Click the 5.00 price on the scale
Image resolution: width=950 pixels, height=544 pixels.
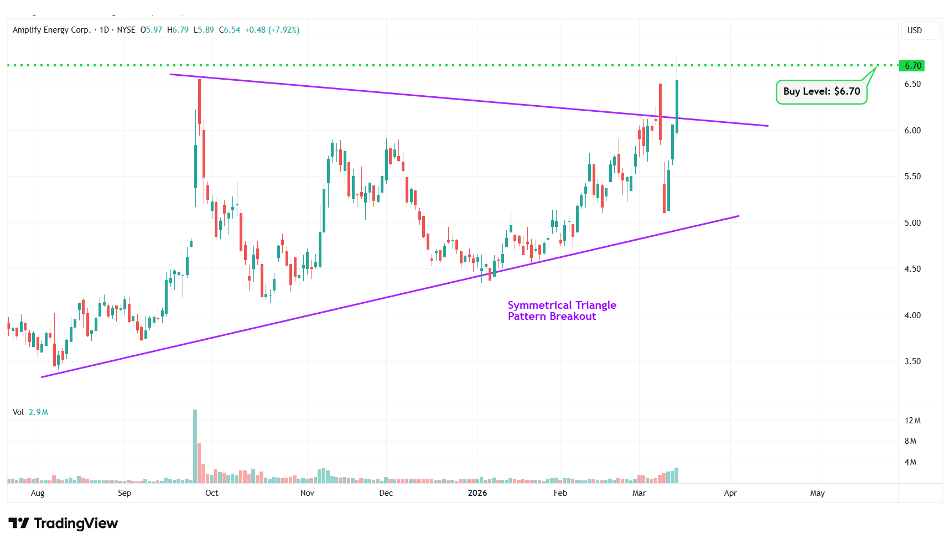tap(912, 223)
